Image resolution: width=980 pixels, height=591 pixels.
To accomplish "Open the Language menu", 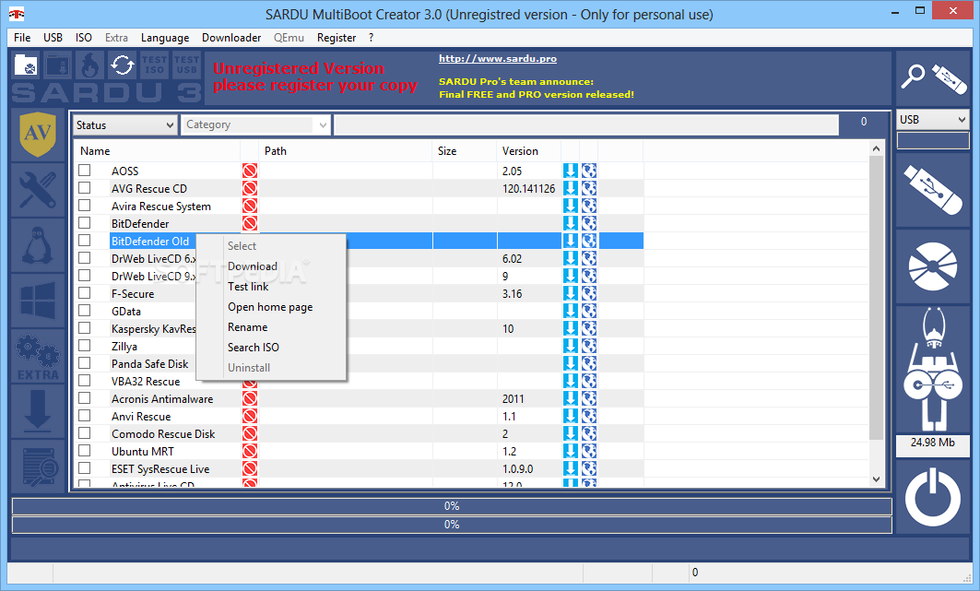I will pos(165,38).
